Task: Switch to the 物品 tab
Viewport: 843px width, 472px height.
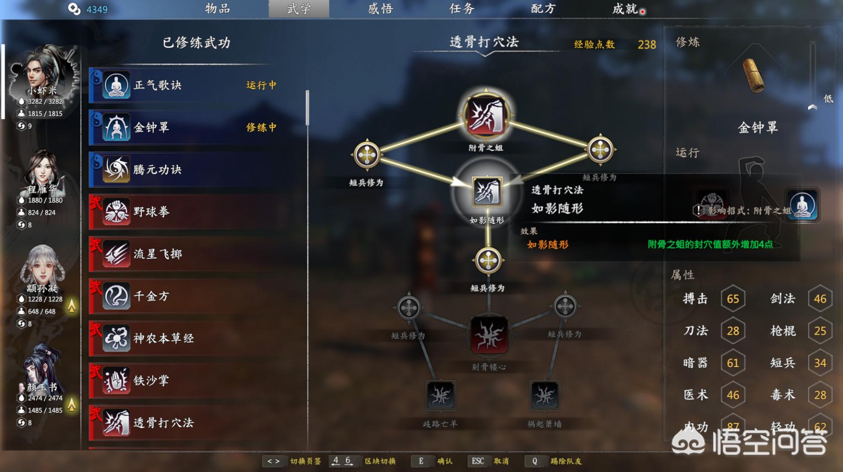Action: point(218,9)
